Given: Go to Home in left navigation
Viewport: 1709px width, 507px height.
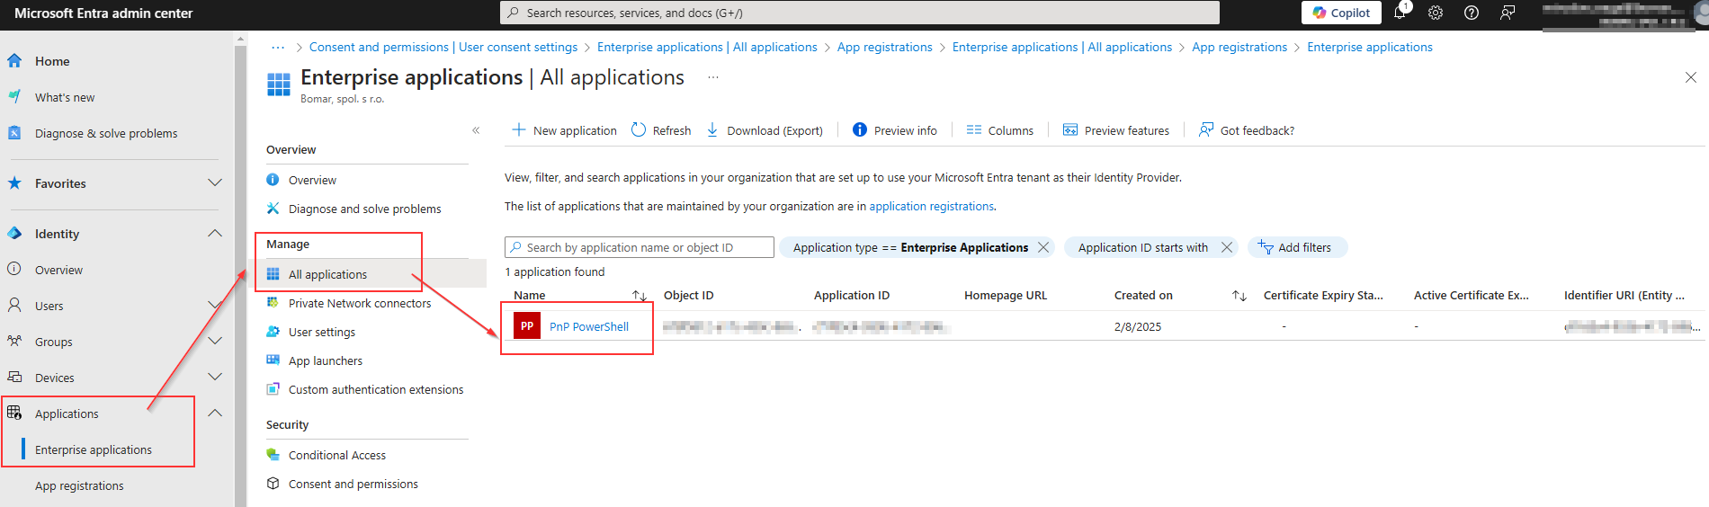Looking at the screenshot, I should click(x=52, y=61).
